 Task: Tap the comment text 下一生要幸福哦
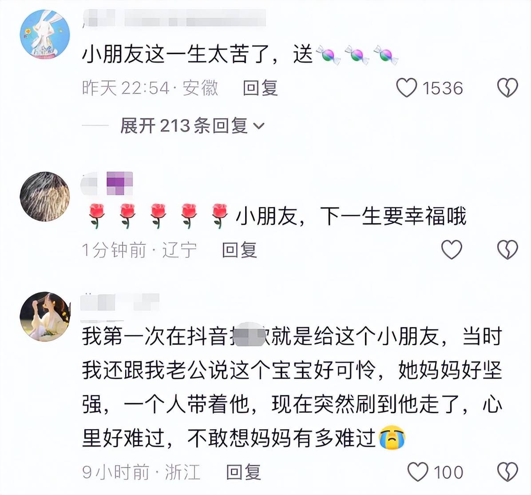coord(393,216)
